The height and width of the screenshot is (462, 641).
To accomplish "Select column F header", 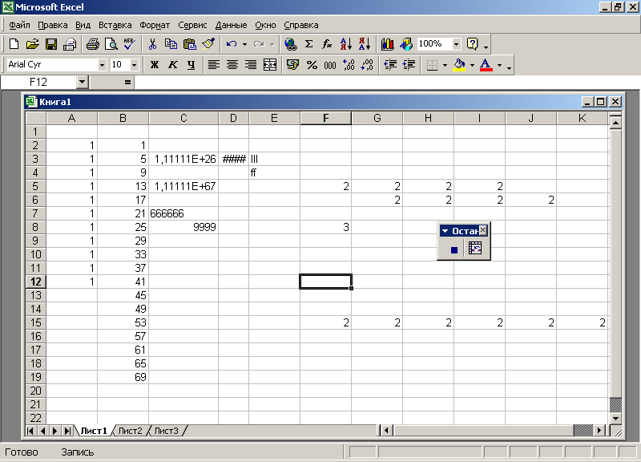I will 325,118.
